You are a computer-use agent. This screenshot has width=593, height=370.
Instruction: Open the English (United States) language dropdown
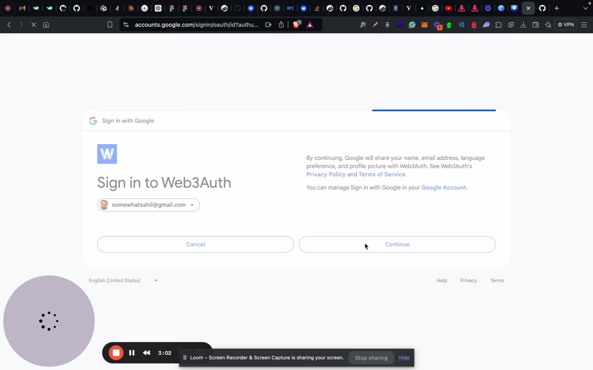123,280
